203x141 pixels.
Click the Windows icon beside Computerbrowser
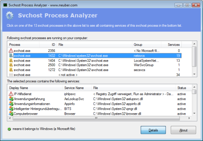11,114
